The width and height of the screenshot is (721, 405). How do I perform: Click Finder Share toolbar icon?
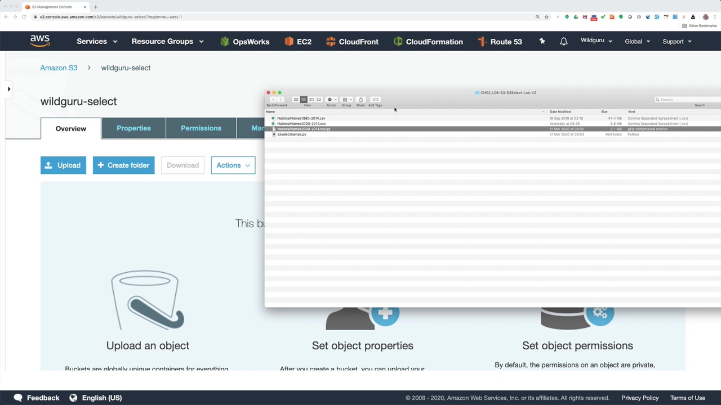[360, 100]
